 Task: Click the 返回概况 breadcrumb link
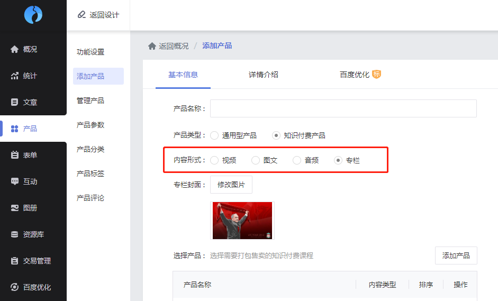pos(173,46)
